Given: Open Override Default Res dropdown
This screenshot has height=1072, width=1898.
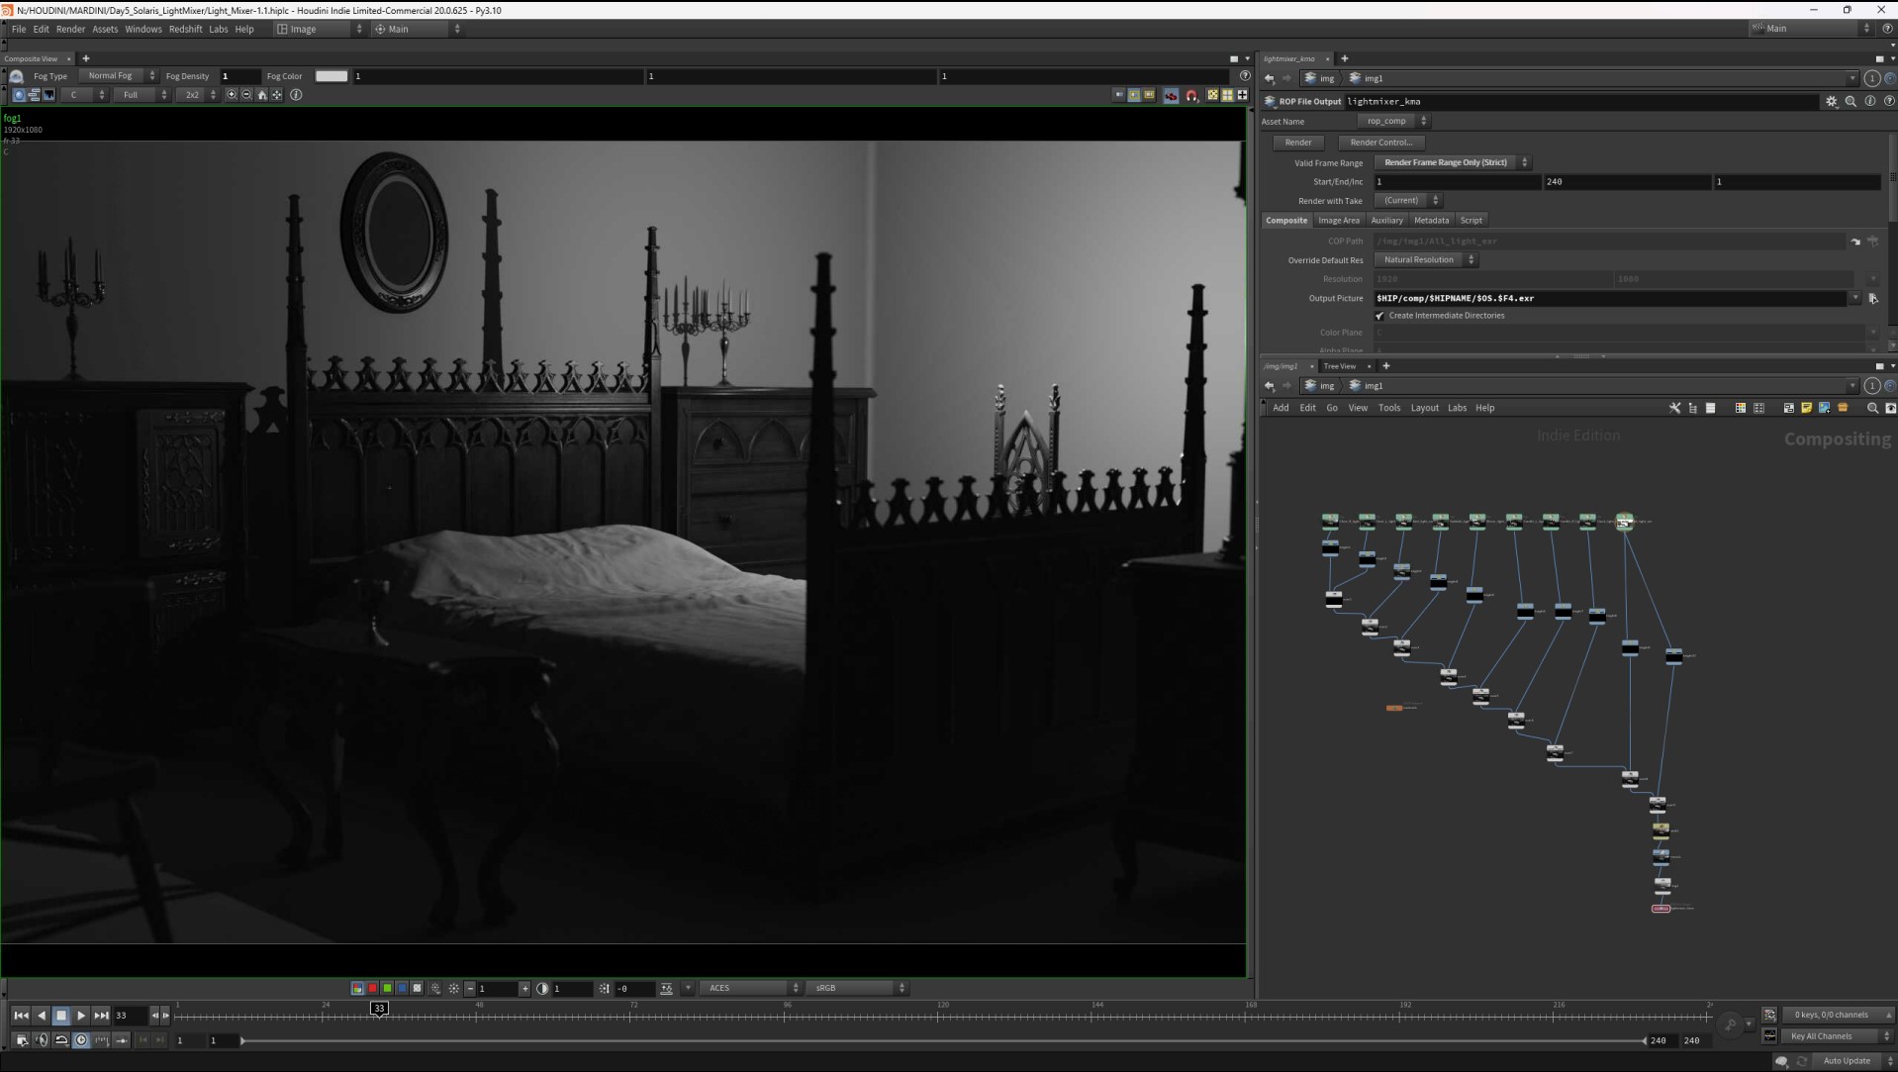Looking at the screenshot, I should coord(1425,260).
